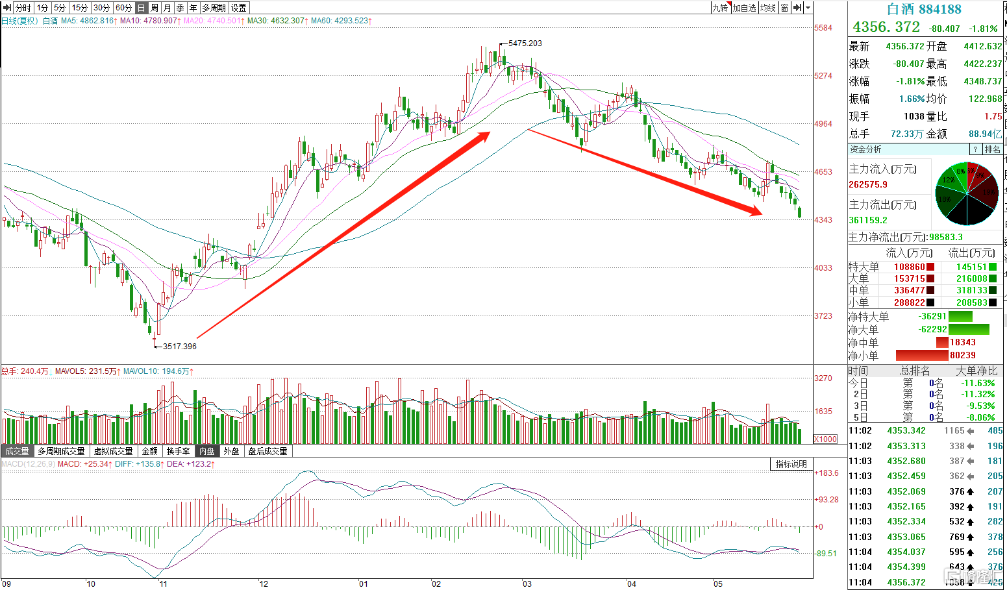This screenshot has width=1007, height=590.
Task: Open the 排名 ranking button
Action: (993, 149)
